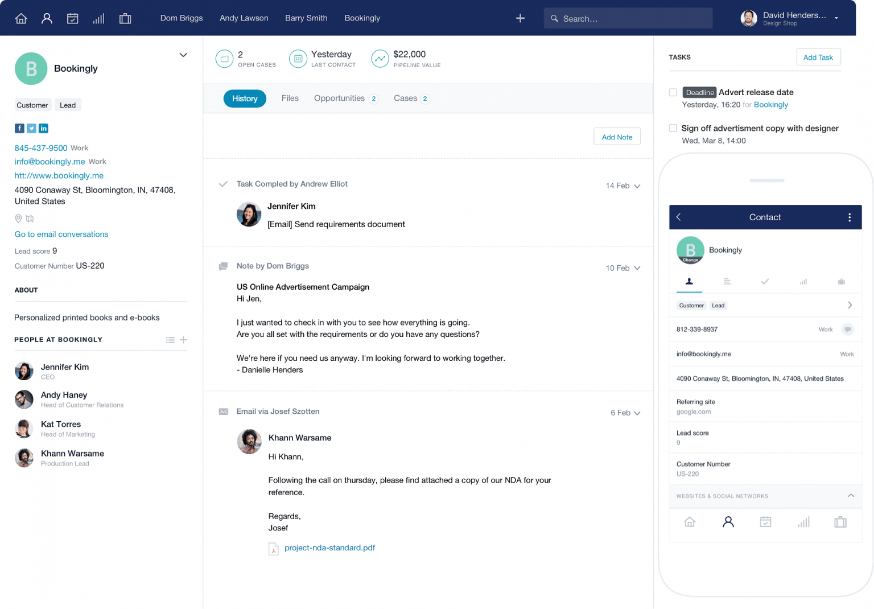
Task: Open the Facebook profile icon for Bookingly
Action: point(19,128)
